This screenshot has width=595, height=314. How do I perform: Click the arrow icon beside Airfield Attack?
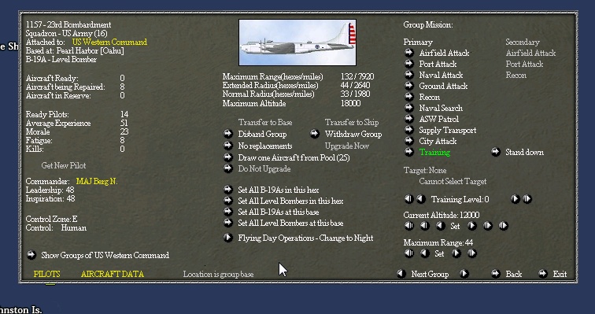pos(408,53)
